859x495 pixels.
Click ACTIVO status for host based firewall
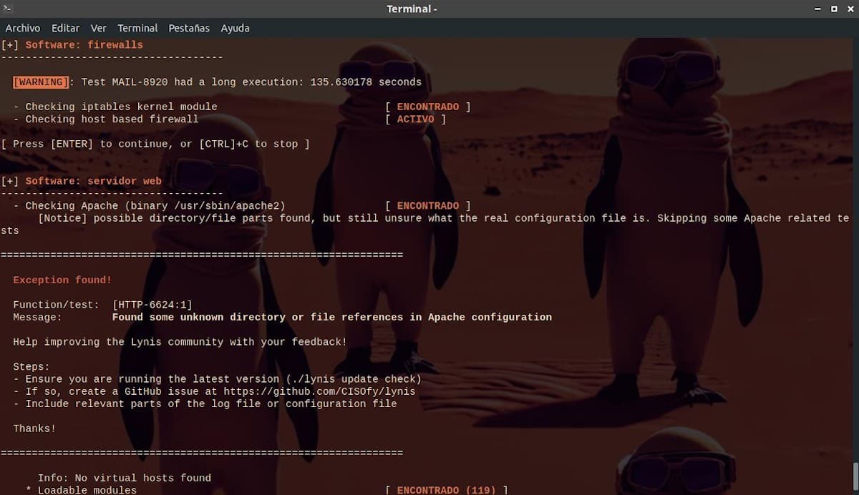415,119
